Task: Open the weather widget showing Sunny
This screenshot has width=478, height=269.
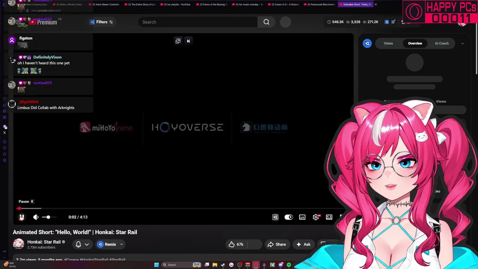Action: (9, 265)
